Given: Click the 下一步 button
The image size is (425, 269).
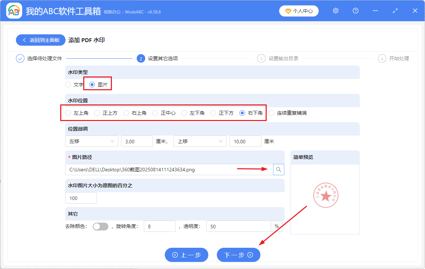Looking at the screenshot, I should pyautogui.click(x=238, y=255).
